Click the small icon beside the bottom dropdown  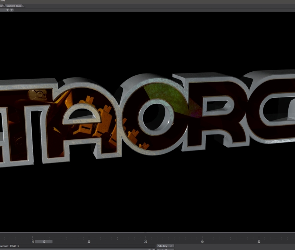point(153,249)
